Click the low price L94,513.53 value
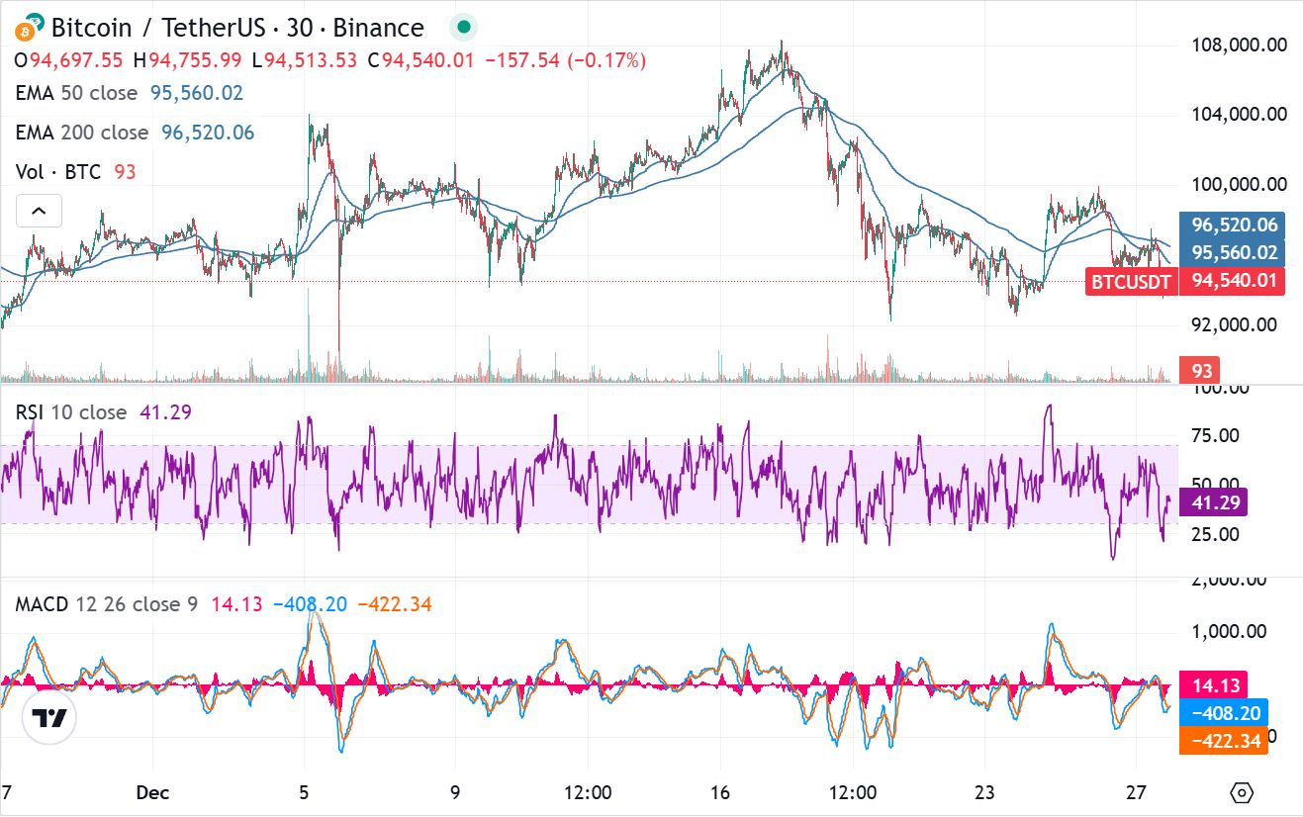Screen dimensions: 1303x817 tap(304, 61)
